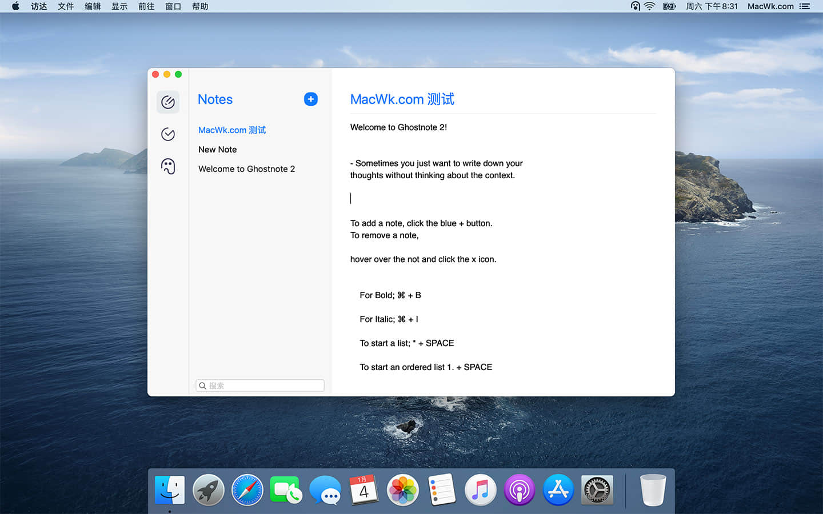Launch Calendar from the Dock
Viewport: 823px width, 514px height.
point(363,489)
